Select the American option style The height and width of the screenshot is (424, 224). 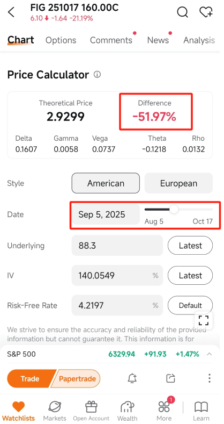(106, 183)
